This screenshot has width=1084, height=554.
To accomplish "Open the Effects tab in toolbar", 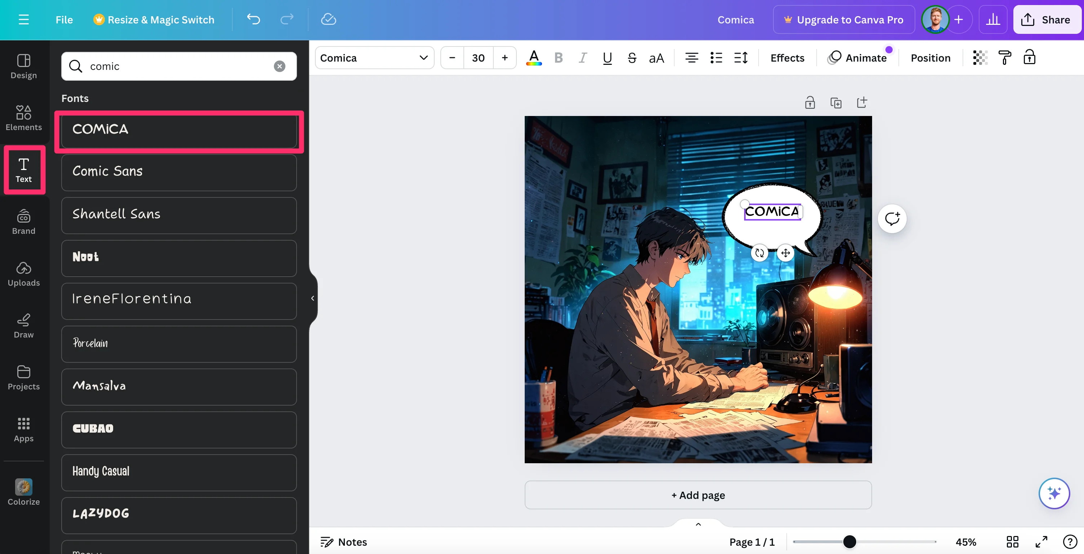I will (x=787, y=58).
